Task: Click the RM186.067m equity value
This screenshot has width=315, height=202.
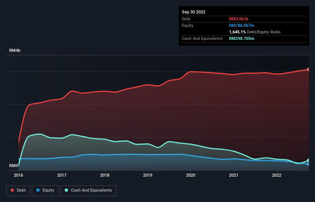Action: pos(241,25)
